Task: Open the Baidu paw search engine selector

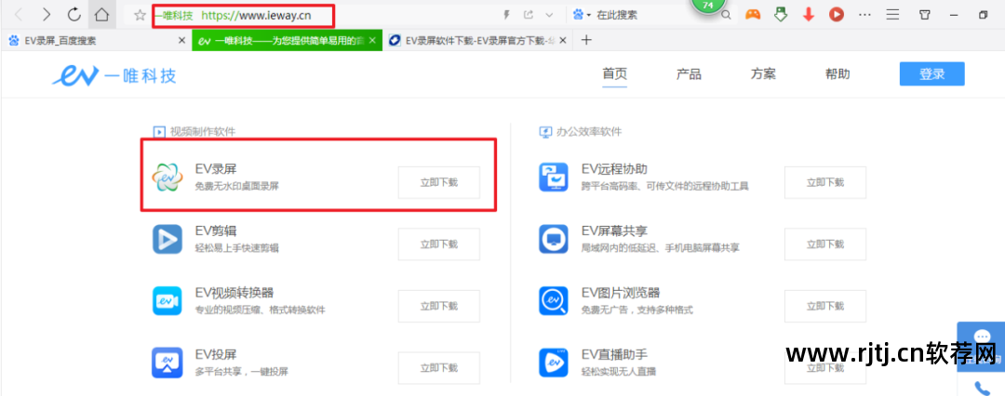Action: pos(582,15)
